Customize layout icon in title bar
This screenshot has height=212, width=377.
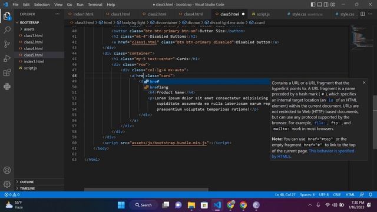pos(332,5)
